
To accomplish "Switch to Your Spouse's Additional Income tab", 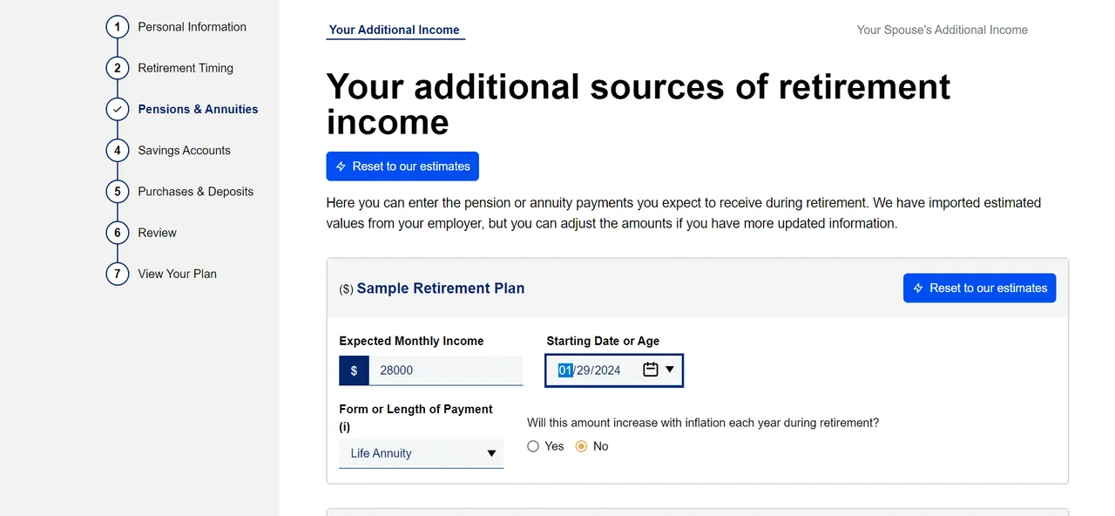I will (x=942, y=29).
